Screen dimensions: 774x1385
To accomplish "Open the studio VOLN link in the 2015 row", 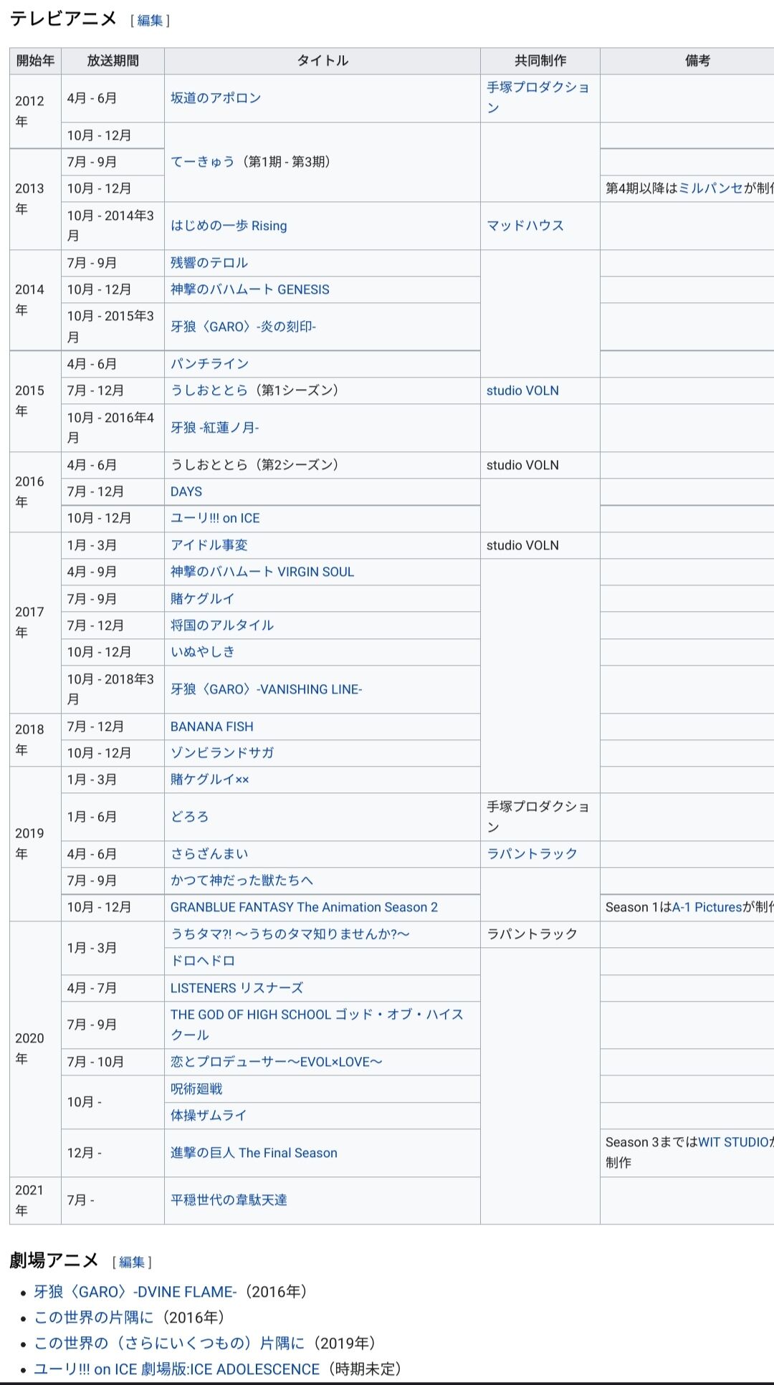I will point(522,390).
